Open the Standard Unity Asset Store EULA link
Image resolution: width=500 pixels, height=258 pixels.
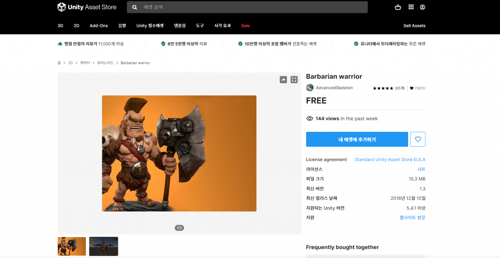[x=390, y=159]
